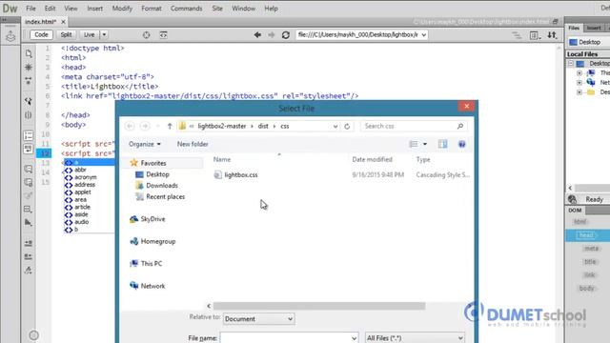Select the lightbox.css file
The image size is (610, 343).
point(241,175)
